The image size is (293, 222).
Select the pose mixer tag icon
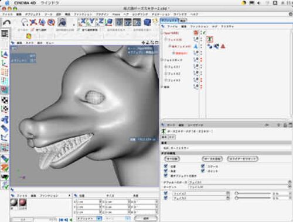(x=210, y=40)
